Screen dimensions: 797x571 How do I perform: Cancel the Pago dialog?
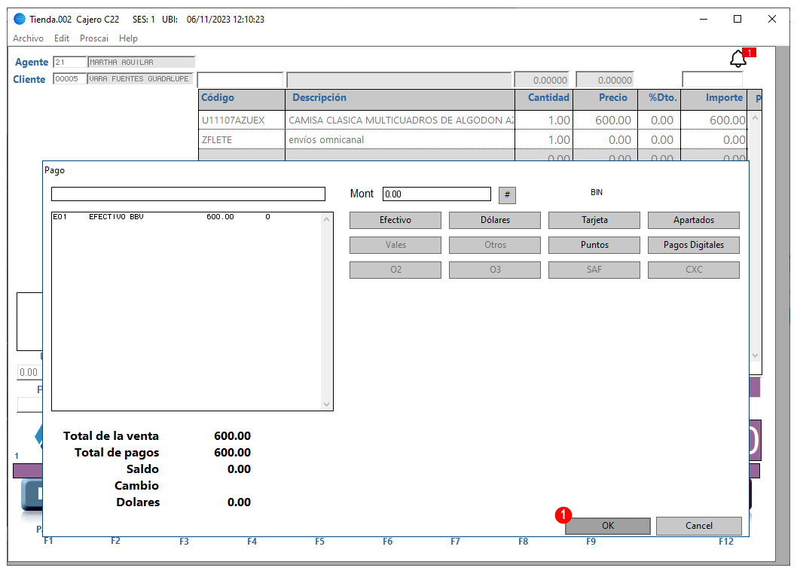pyautogui.click(x=698, y=526)
